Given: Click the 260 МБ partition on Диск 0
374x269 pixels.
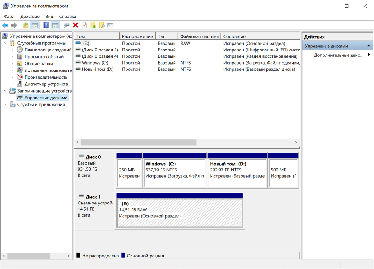Looking at the screenshot, I should [x=129, y=171].
